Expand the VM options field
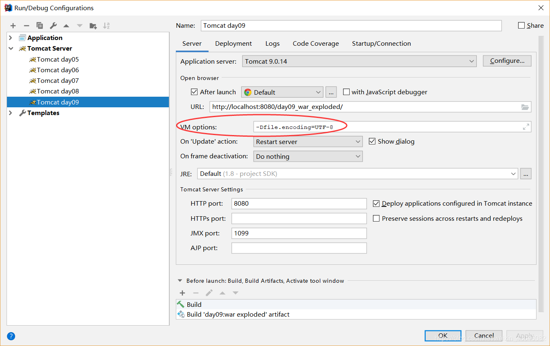This screenshot has height=346, width=550. [526, 127]
